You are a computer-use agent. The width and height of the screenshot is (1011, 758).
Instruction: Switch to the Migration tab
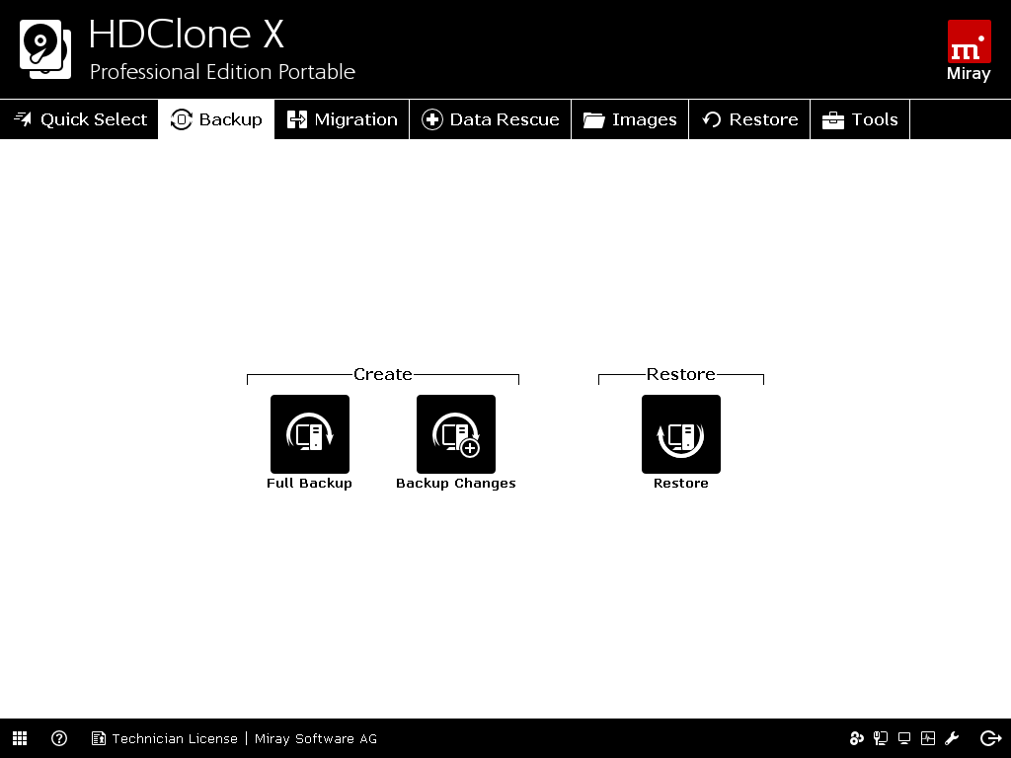pos(342,119)
